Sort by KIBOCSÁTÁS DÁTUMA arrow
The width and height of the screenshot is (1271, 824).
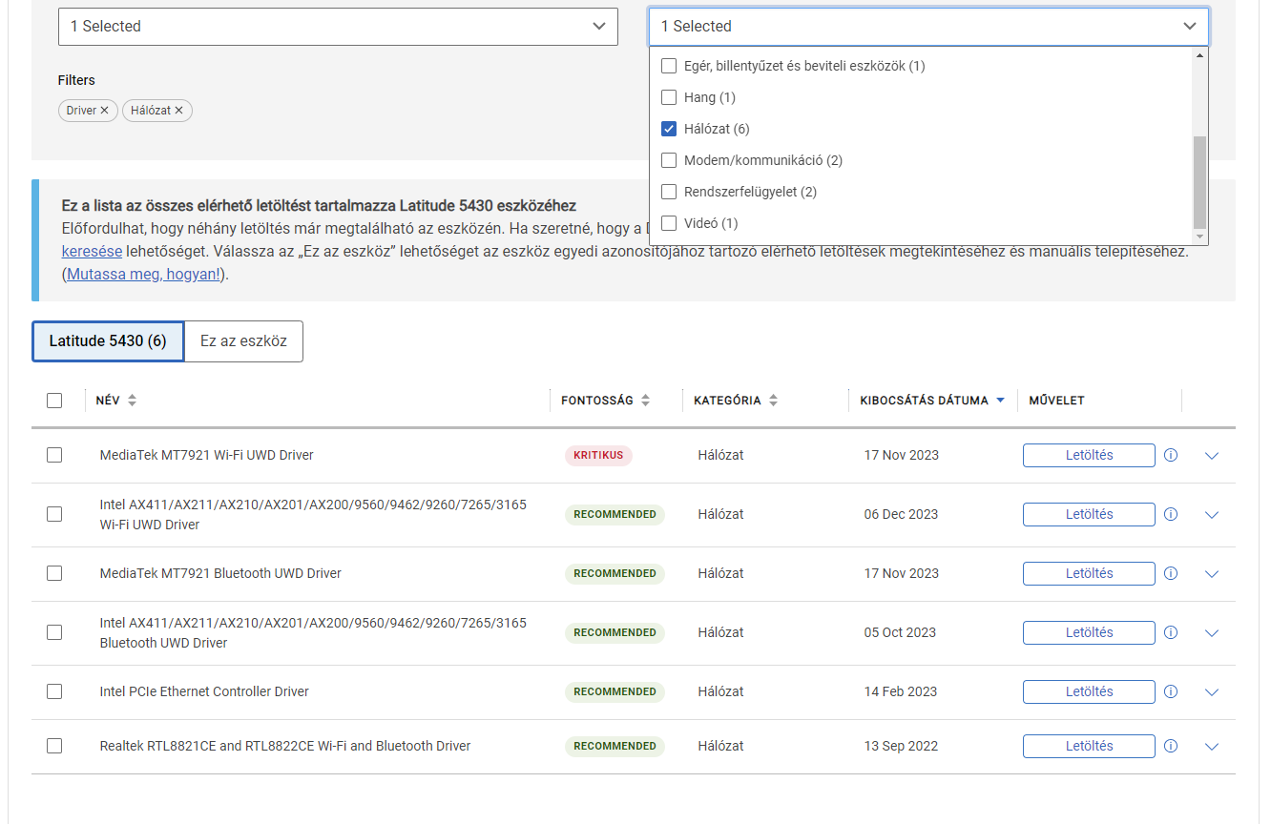pyautogui.click(x=1000, y=401)
